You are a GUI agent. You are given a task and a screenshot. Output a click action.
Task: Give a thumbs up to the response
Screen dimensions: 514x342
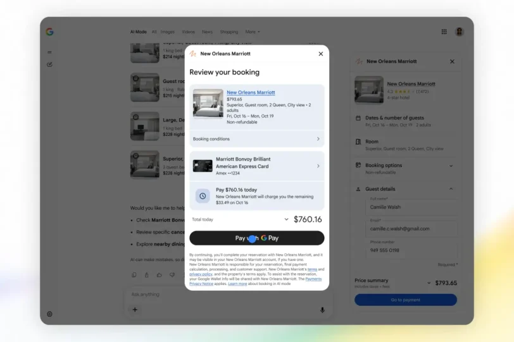[160, 275]
